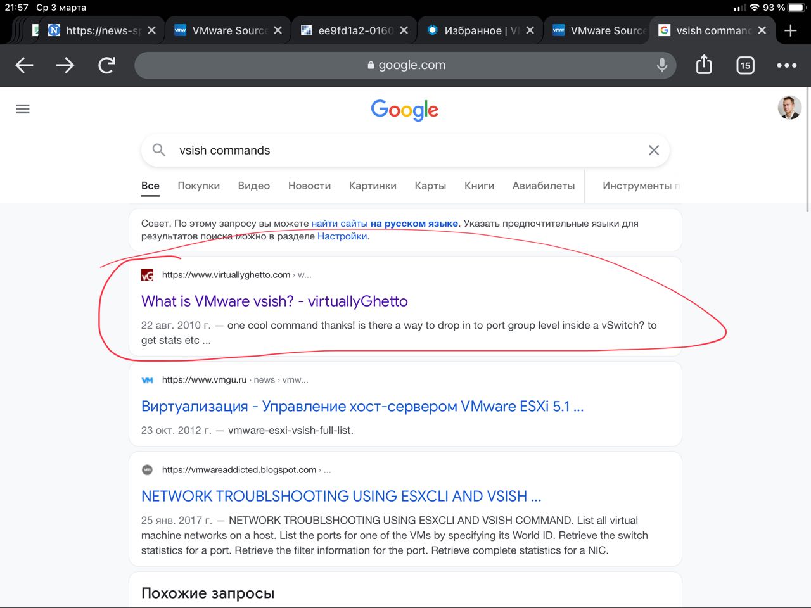
Task: Click the virtuallyGhetto favicon
Action: (x=147, y=275)
